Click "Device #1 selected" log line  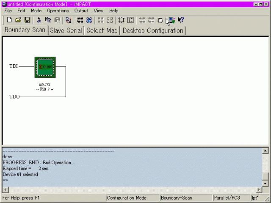pos(20,174)
